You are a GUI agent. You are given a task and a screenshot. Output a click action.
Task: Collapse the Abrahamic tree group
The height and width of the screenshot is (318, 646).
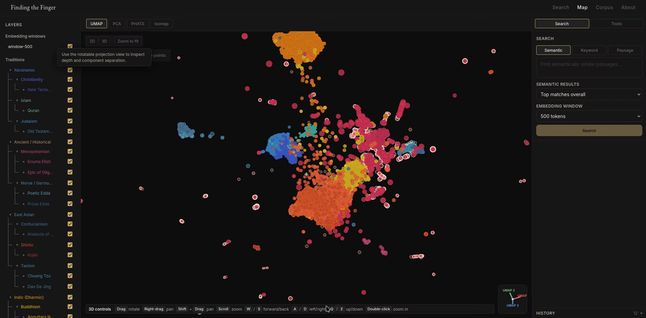(x=10, y=70)
